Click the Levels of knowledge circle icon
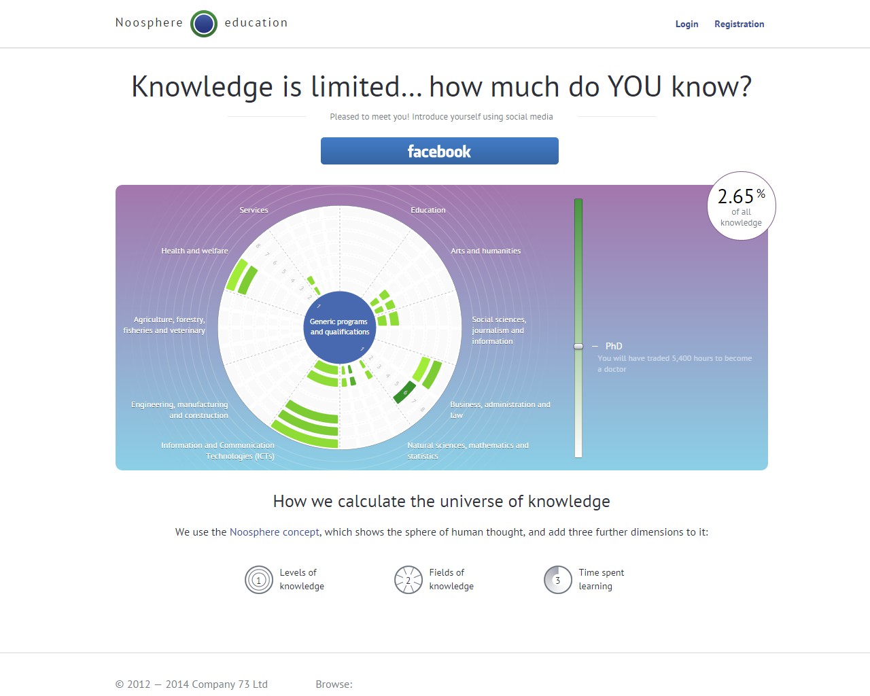Viewport: 870px width, 696px height. pos(259,580)
